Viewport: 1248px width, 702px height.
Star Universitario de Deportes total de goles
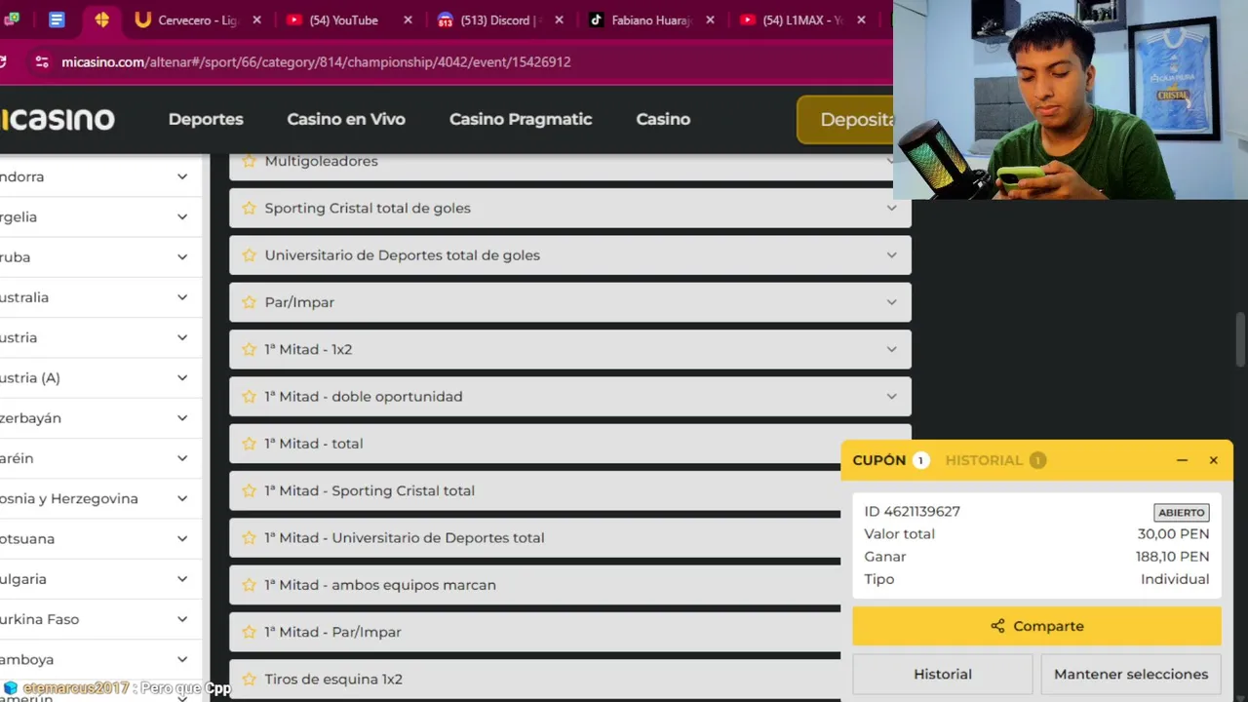click(x=249, y=255)
